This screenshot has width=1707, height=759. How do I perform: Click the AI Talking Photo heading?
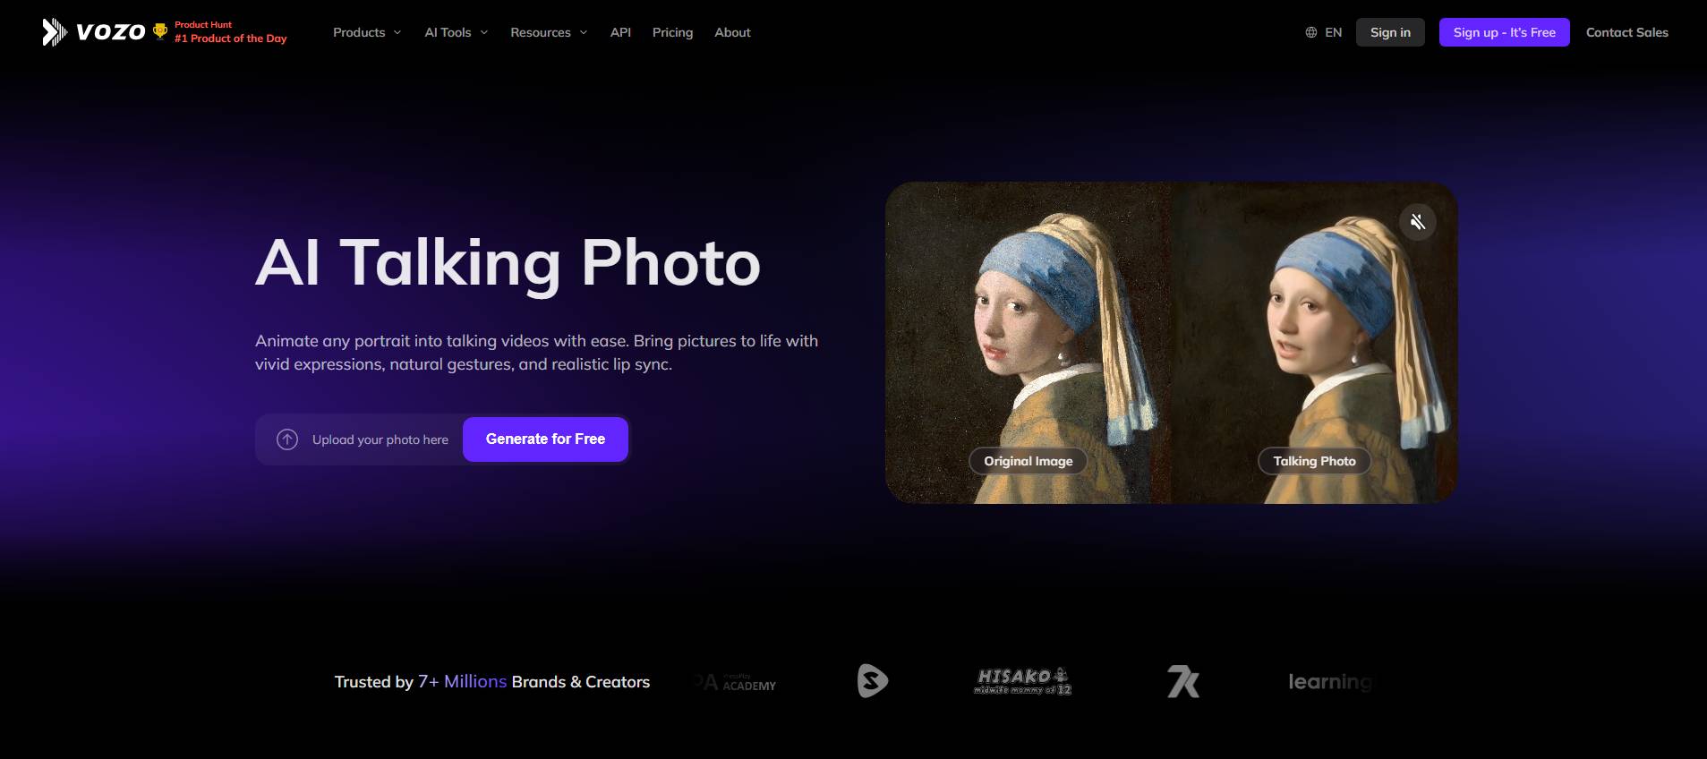pos(508,263)
